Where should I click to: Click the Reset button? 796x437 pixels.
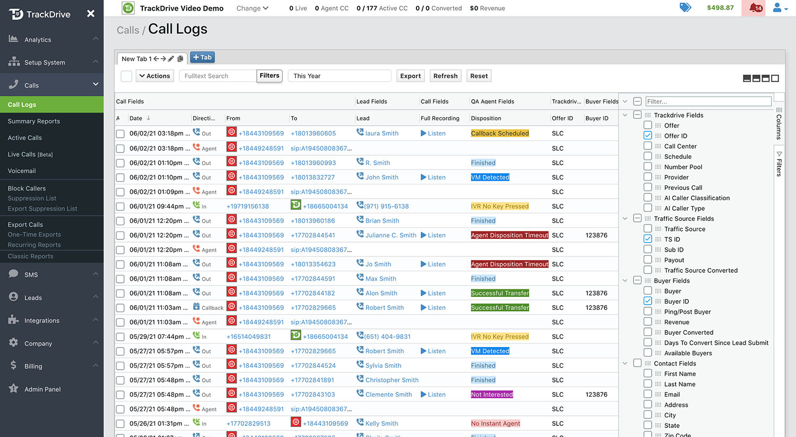click(x=479, y=76)
